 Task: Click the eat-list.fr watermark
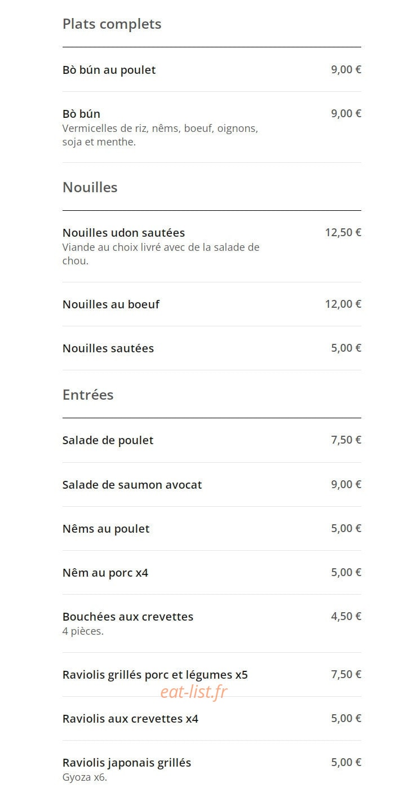(x=194, y=692)
